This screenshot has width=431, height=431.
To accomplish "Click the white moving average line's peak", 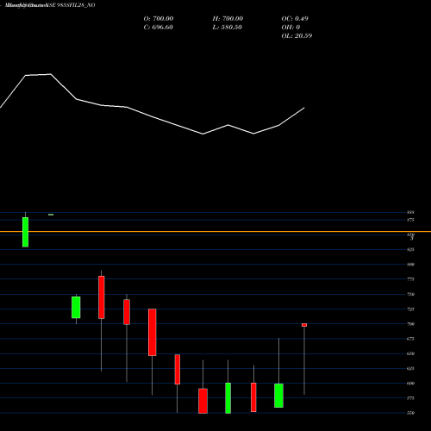I will (x=51, y=74).
